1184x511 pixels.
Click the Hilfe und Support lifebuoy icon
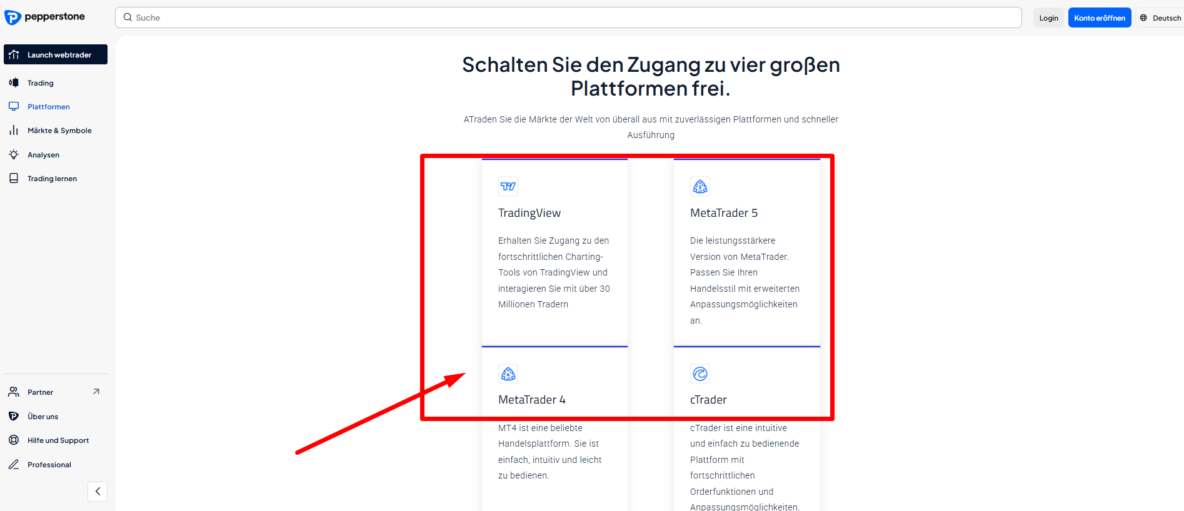tap(14, 440)
